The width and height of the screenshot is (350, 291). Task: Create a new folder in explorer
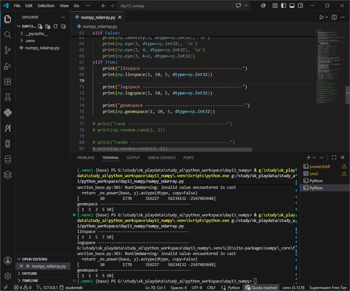(x=48, y=26)
